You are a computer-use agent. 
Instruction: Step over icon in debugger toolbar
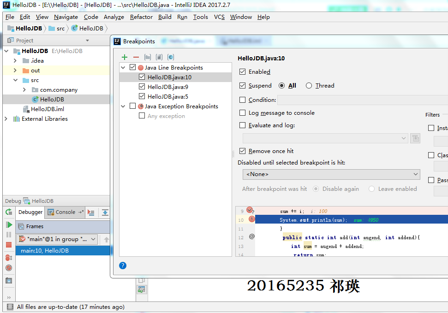tap(105, 213)
